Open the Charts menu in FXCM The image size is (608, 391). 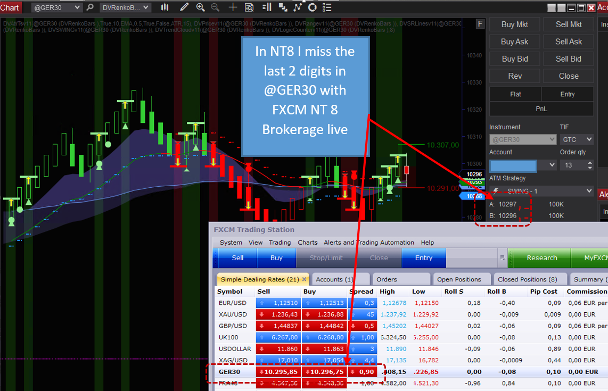pyautogui.click(x=308, y=243)
